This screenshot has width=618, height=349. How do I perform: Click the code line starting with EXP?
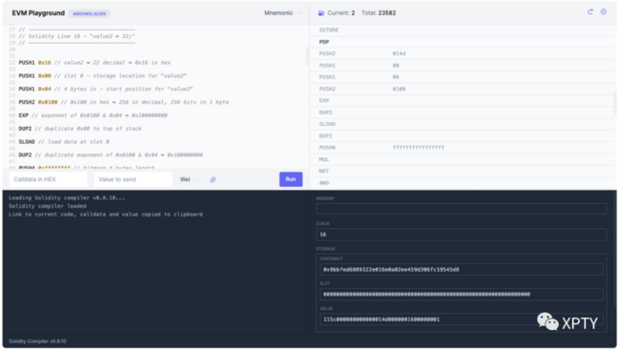coord(93,115)
